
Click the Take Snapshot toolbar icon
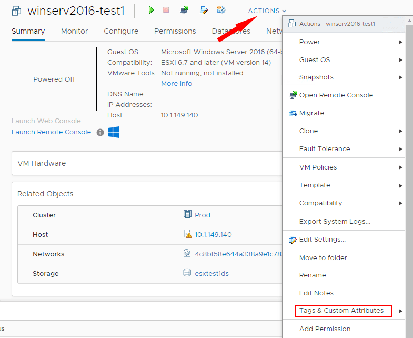click(221, 10)
